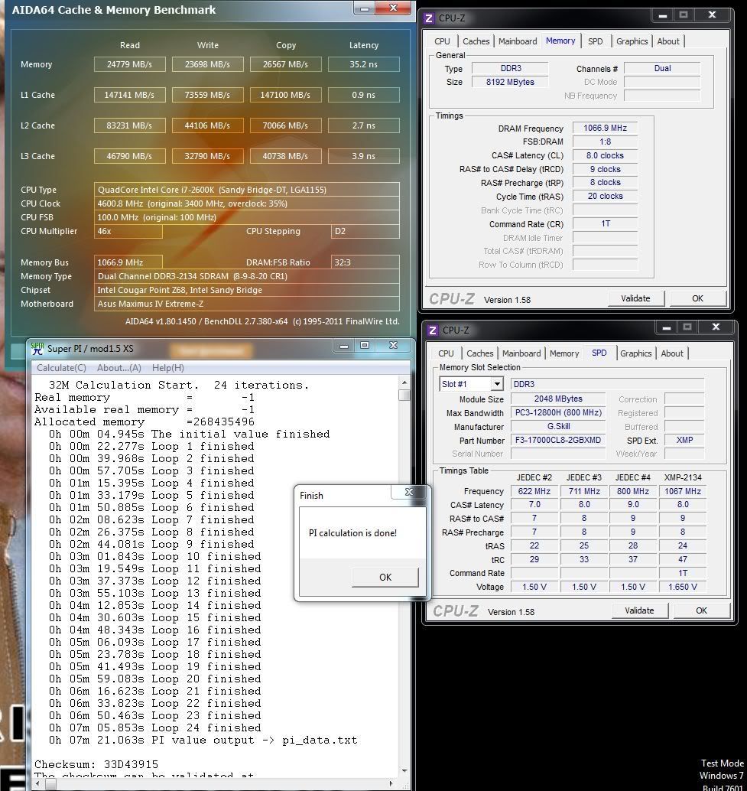
Task: Click OK in upper CPU-Z Memory window
Action: [697, 298]
